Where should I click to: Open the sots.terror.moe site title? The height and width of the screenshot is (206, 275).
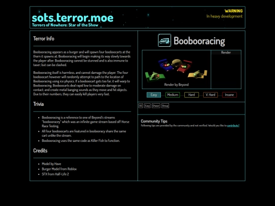(x=73, y=18)
